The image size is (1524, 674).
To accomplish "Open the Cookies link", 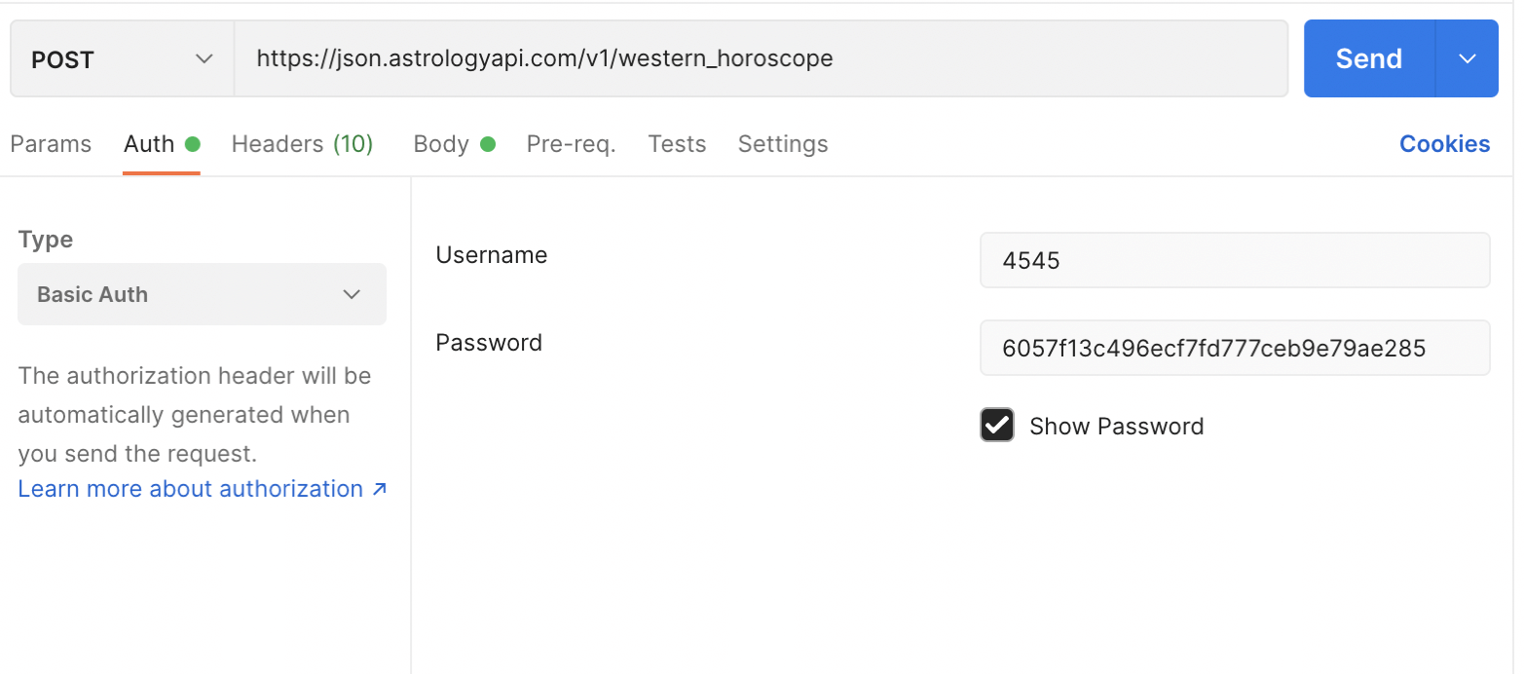I will point(1444,144).
